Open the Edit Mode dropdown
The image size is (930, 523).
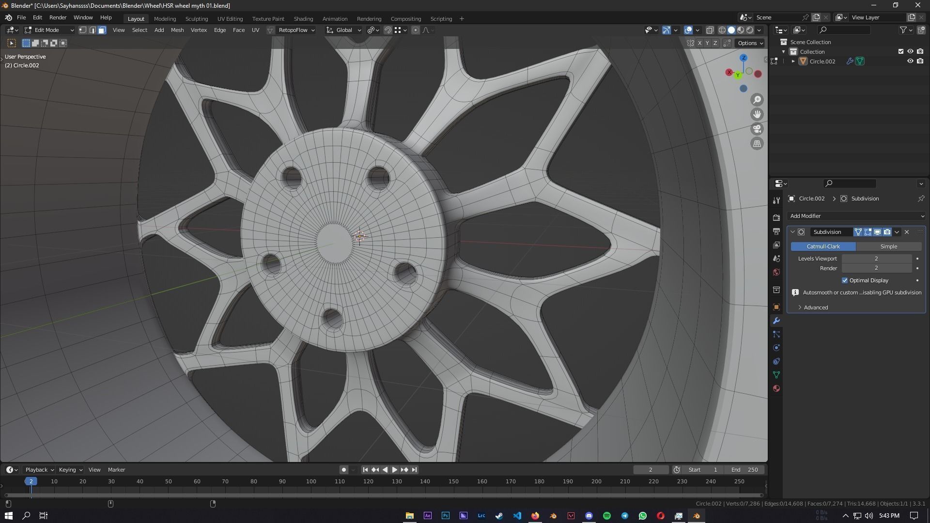[49, 30]
